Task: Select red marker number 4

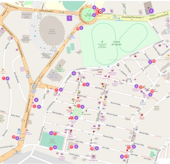Action: coord(35,106)
